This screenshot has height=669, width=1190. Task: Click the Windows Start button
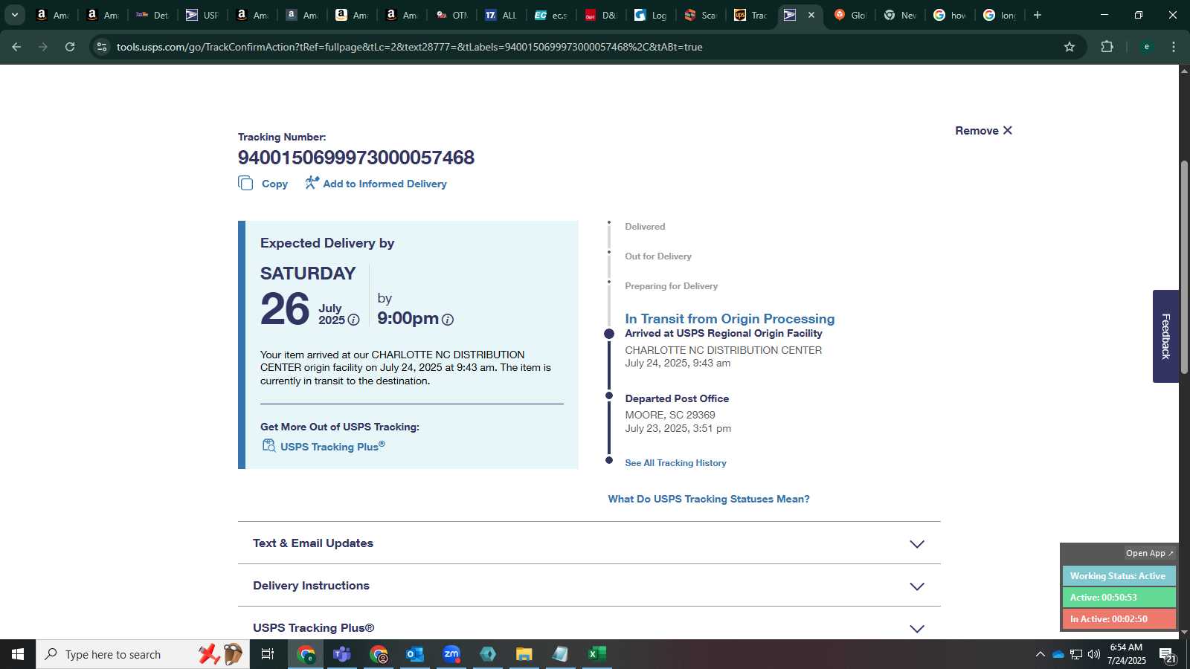pyautogui.click(x=18, y=654)
